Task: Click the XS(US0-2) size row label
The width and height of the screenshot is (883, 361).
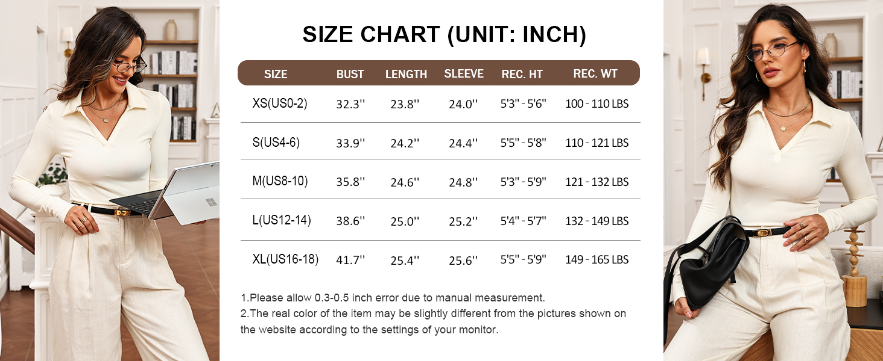Action: point(280,103)
